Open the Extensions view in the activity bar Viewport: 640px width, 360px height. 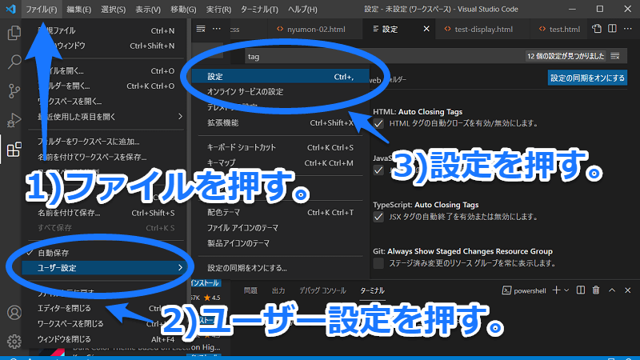[x=14, y=150]
